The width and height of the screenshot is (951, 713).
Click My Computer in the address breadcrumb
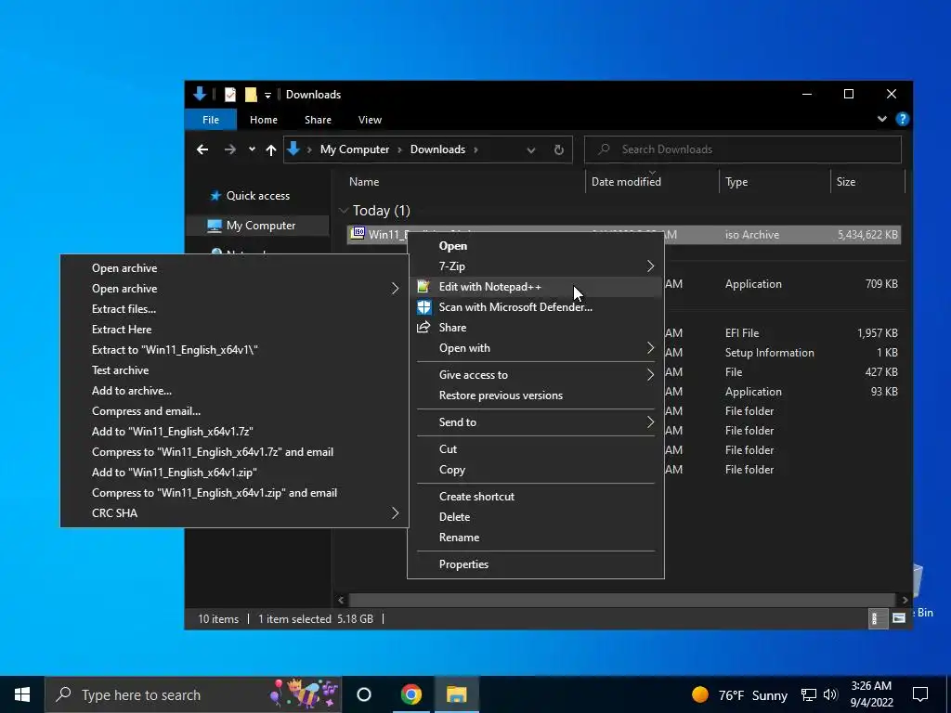tap(355, 149)
